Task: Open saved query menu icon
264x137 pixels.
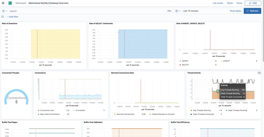Action: pyautogui.click(x=5, y=11)
